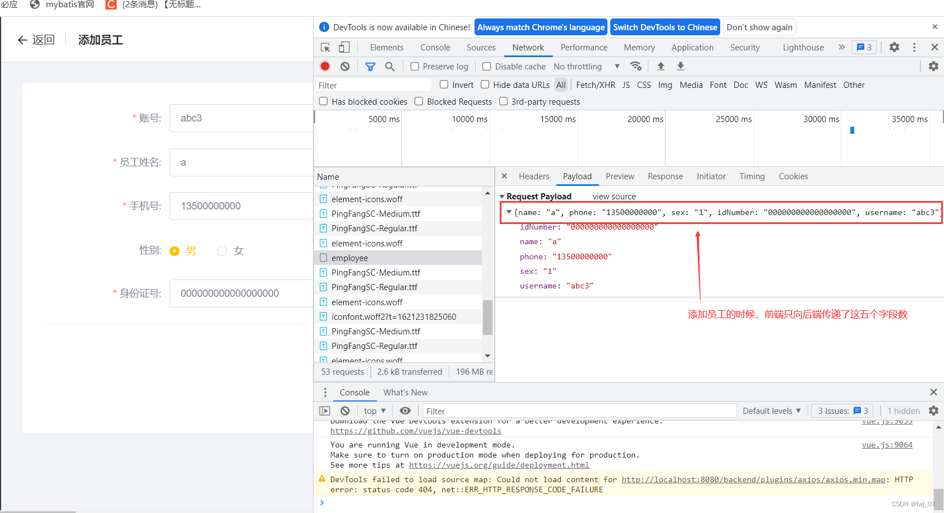Click import HAR file upload icon
The image size is (944, 513).
pyautogui.click(x=661, y=66)
